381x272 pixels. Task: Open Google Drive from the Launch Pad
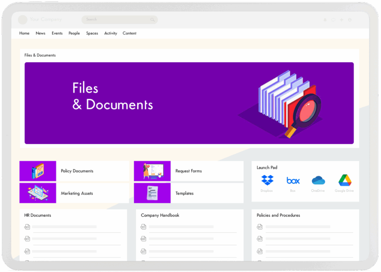pos(344,180)
